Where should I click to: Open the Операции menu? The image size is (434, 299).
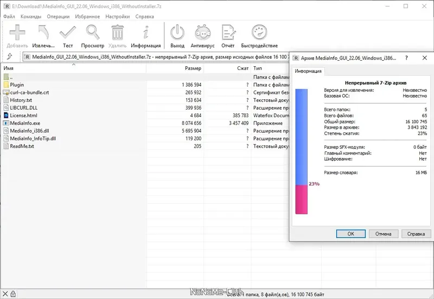click(x=58, y=17)
